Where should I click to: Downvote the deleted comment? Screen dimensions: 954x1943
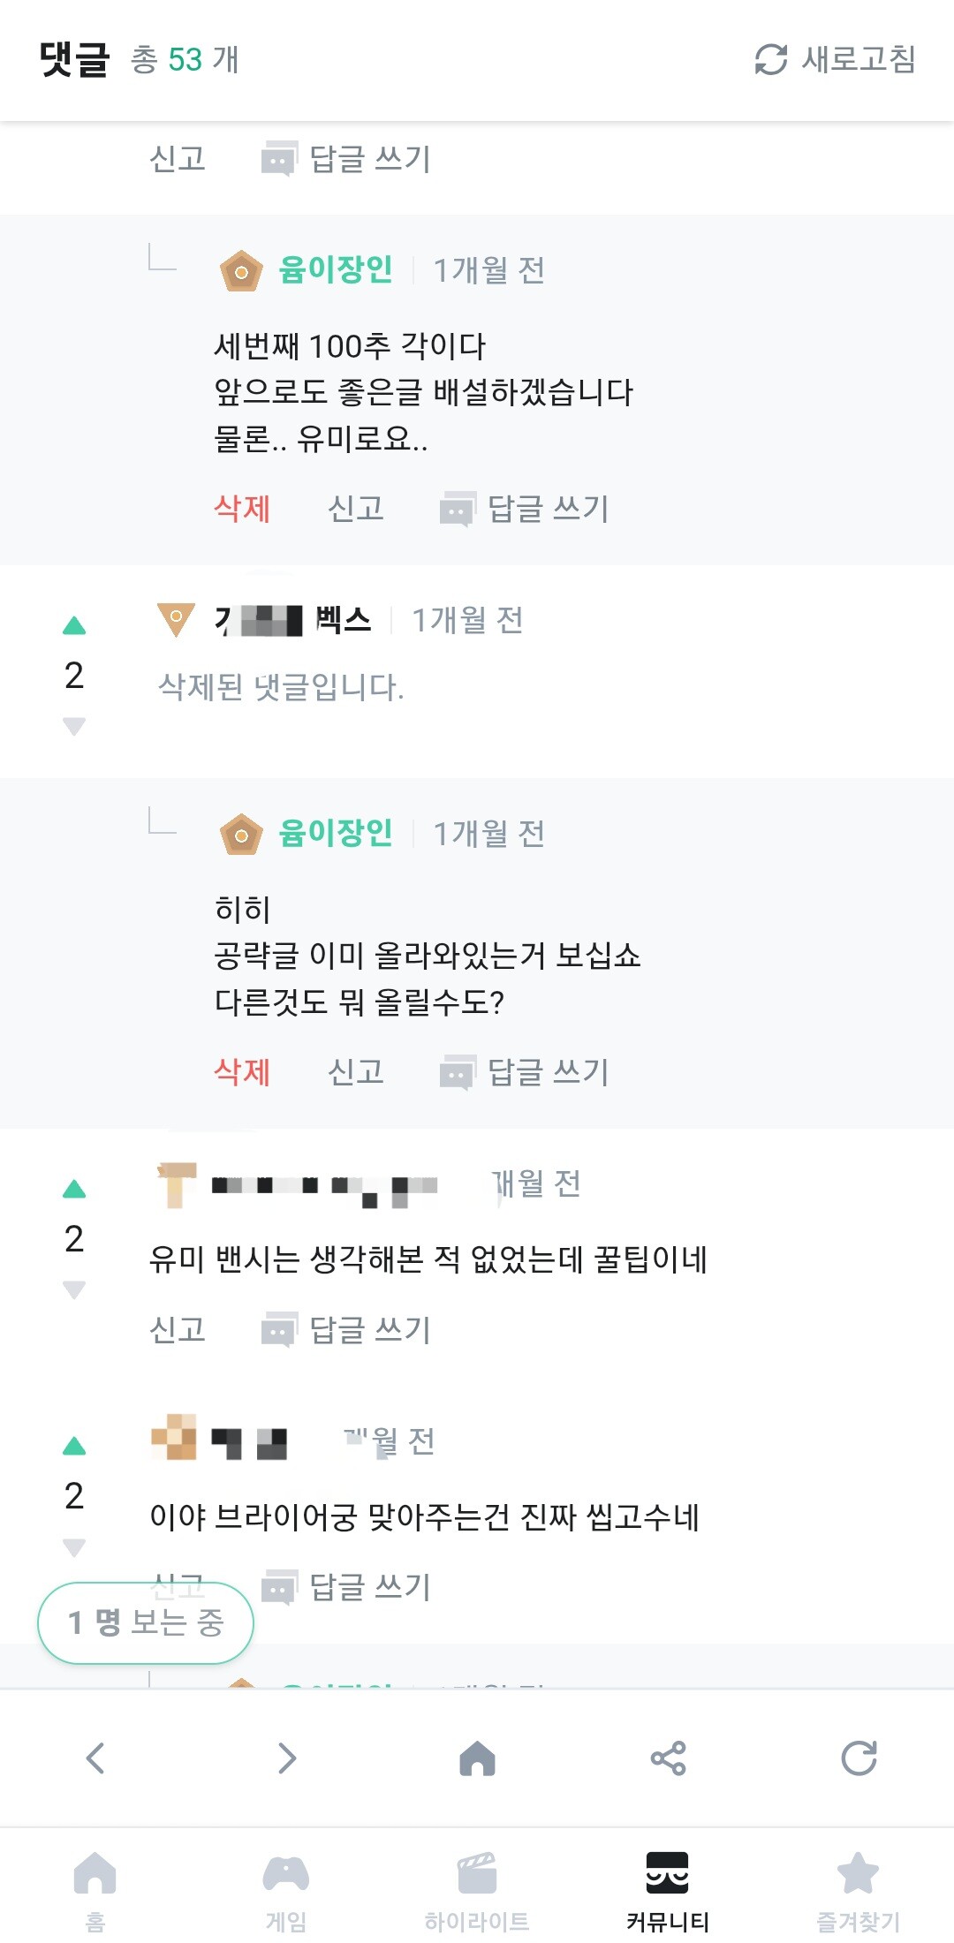(x=74, y=727)
